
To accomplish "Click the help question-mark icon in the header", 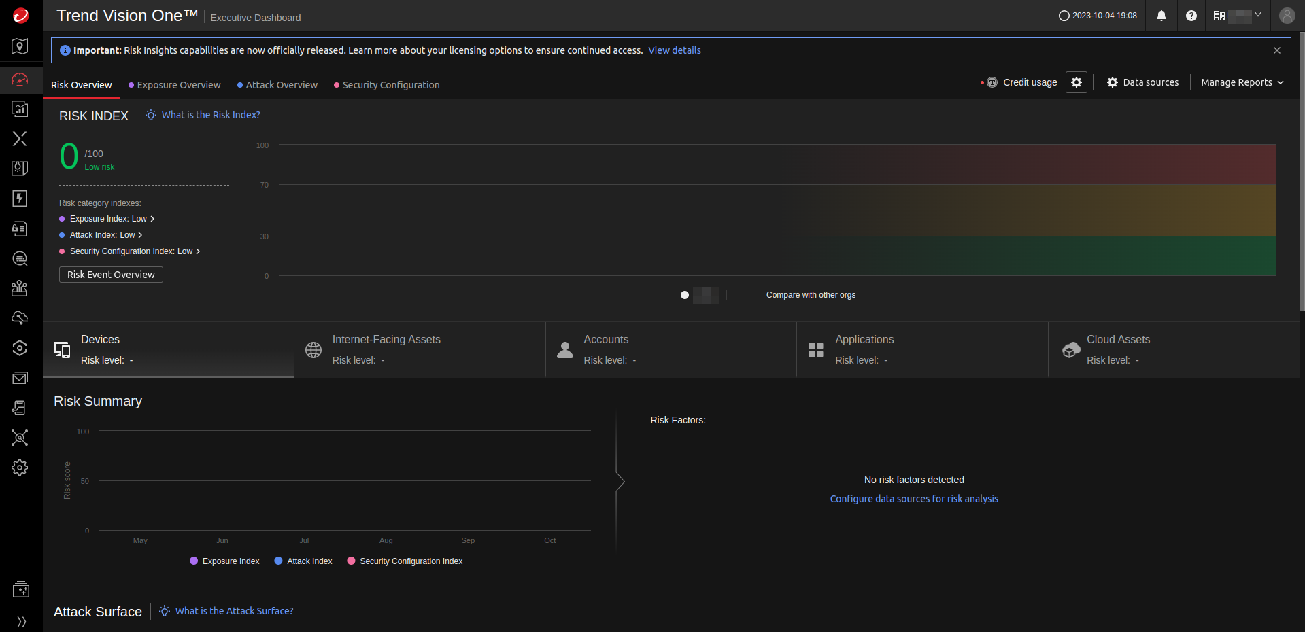I will tap(1191, 16).
